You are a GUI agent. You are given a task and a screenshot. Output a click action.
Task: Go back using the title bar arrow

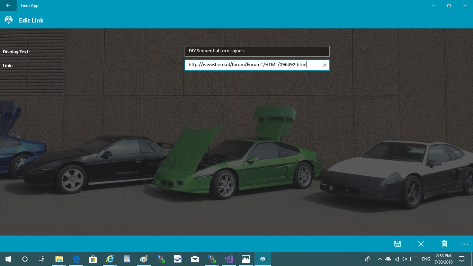tap(8, 6)
